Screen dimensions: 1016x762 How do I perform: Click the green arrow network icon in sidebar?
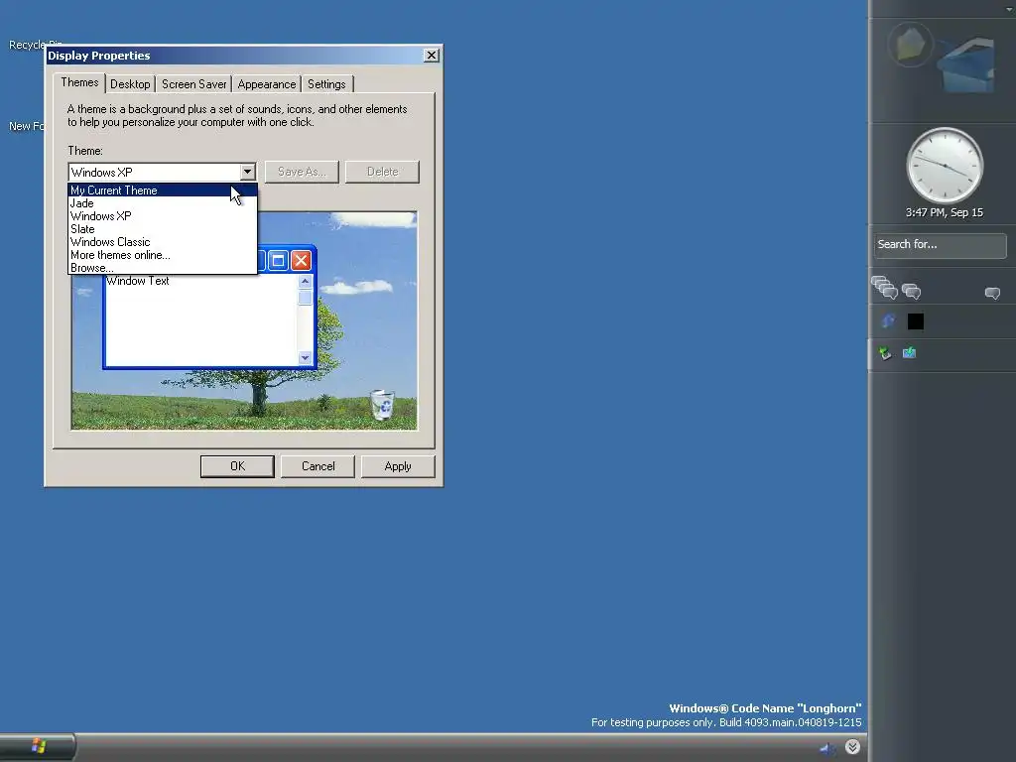(884, 353)
